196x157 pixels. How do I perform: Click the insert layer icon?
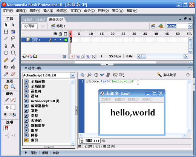pyautogui.click(x=24, y=56)
